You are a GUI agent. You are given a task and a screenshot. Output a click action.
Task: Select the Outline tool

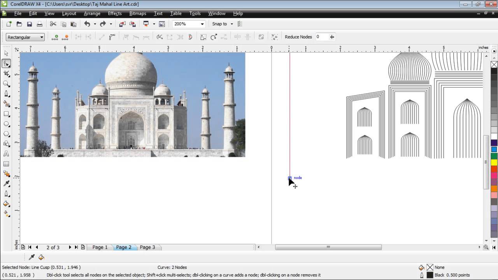[6, 193]
